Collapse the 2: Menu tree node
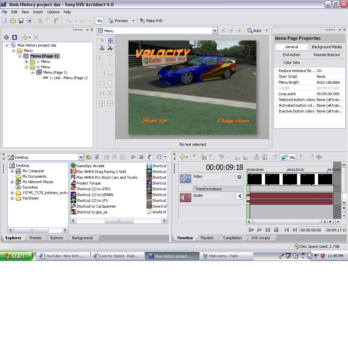This screenshot has height=348, width=348. (27, 67)
